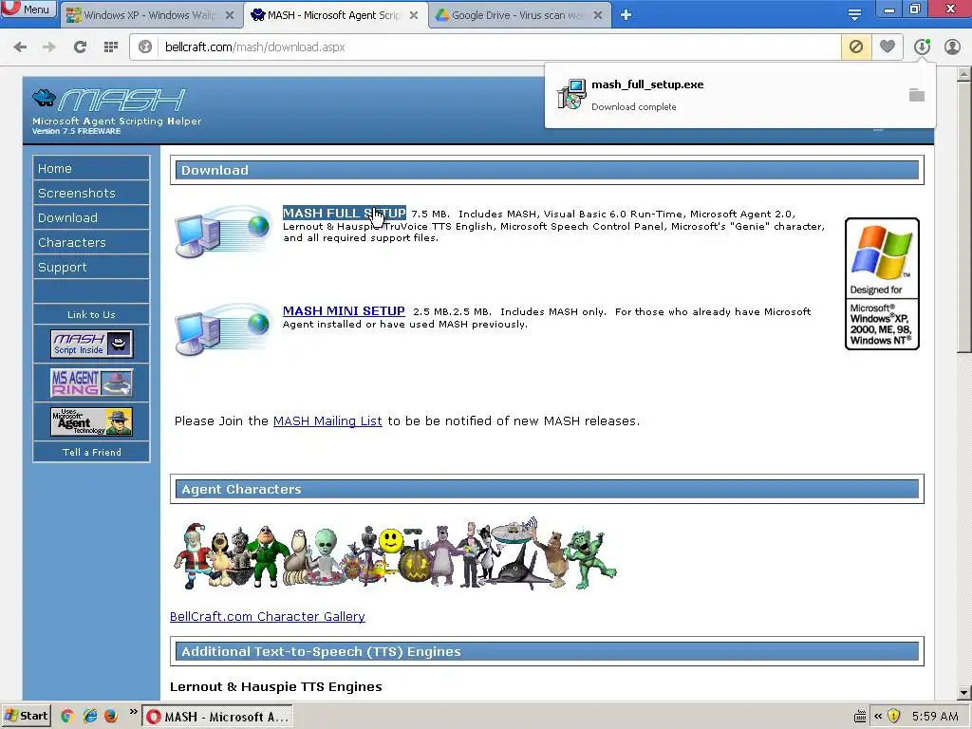Switch to the Windows XP Wallpaper tab
Image resolution: width=972 pixels, height=729 pixels.
pyautogui.click(x=151, y=15)
